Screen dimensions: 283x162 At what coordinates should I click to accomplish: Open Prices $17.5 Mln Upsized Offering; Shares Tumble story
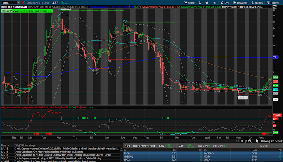(63, 155)
